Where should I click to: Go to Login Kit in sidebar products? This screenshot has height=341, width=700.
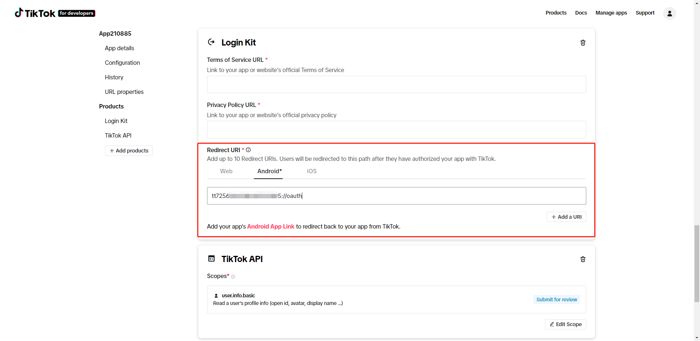pos(116,121)
